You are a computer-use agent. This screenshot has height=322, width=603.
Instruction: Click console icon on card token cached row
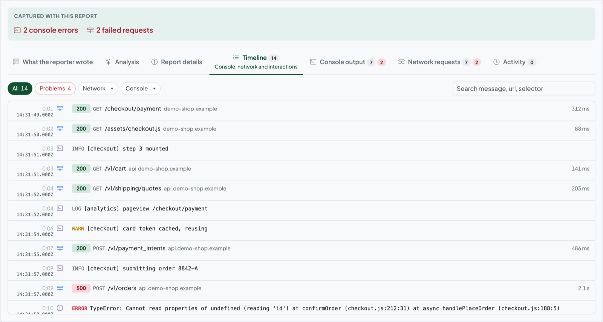pyautogui.click(x=60, y=228)
